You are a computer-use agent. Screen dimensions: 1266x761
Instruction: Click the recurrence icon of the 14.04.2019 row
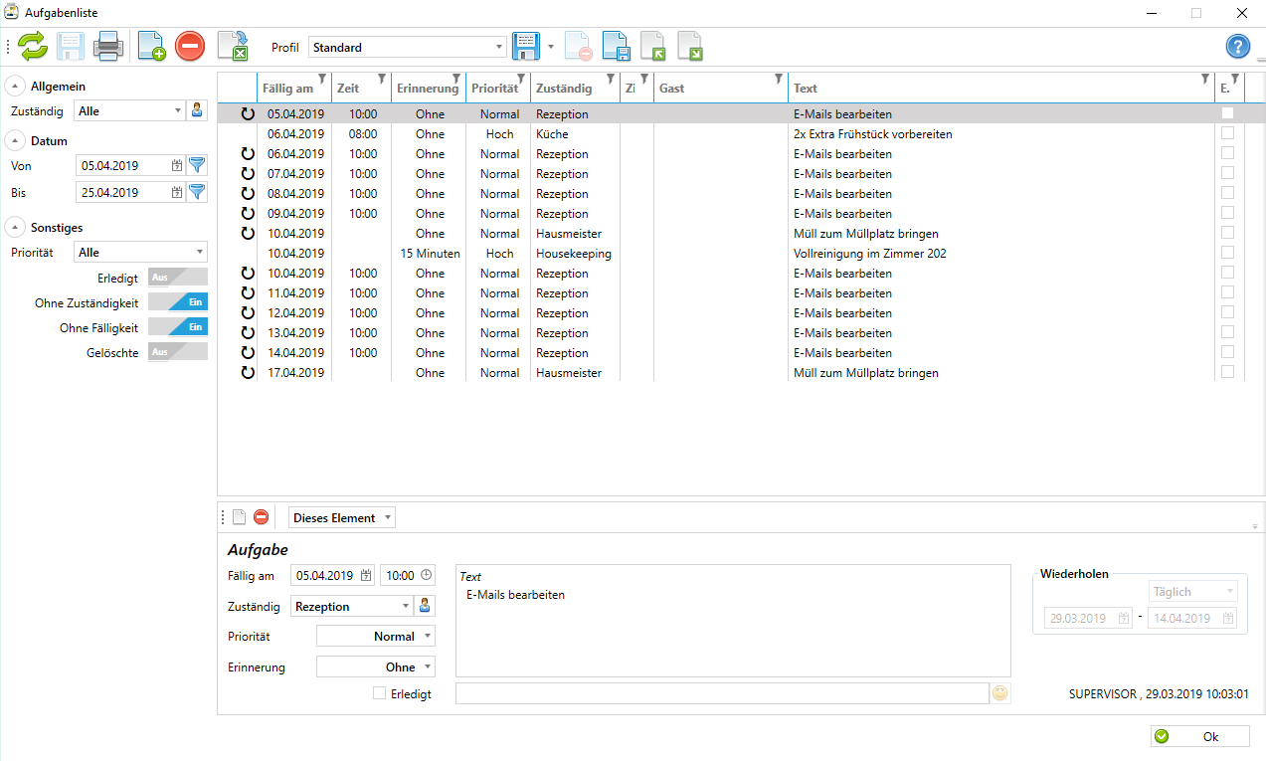(249, 353)
